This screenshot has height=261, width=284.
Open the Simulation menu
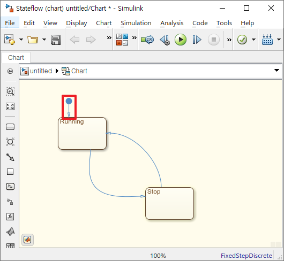(136, 23)
